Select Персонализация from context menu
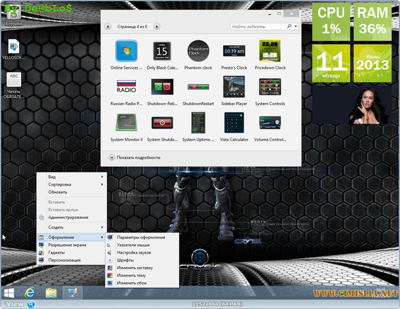The width and height of the screenshot is (400, 309). click(64, 260)
